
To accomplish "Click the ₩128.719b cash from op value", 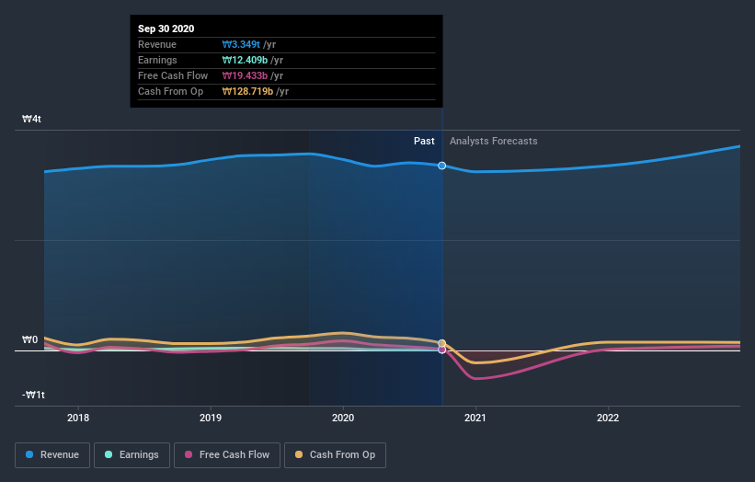I will (x=247, y=91).
